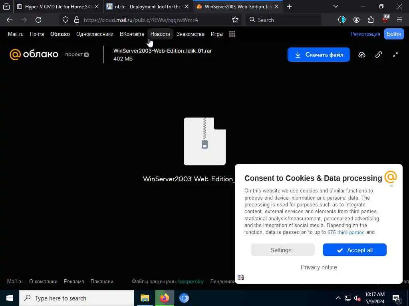Open the tracking protection shield icon
The image size is (409, 306).
point(66,20)
